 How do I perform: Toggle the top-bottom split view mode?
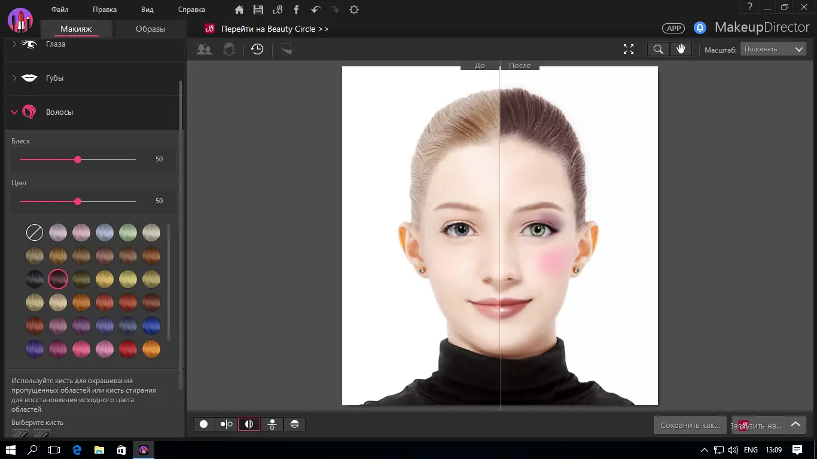pos(294,424)
